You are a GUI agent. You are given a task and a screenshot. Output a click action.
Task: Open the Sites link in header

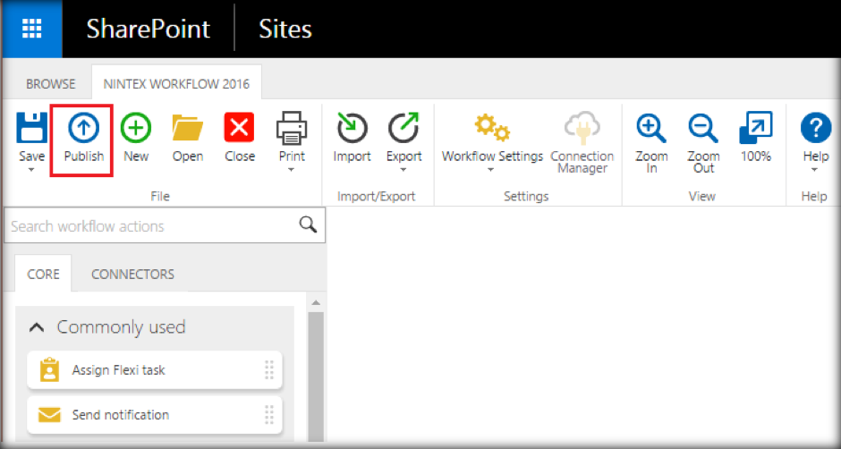pos(285,29)
